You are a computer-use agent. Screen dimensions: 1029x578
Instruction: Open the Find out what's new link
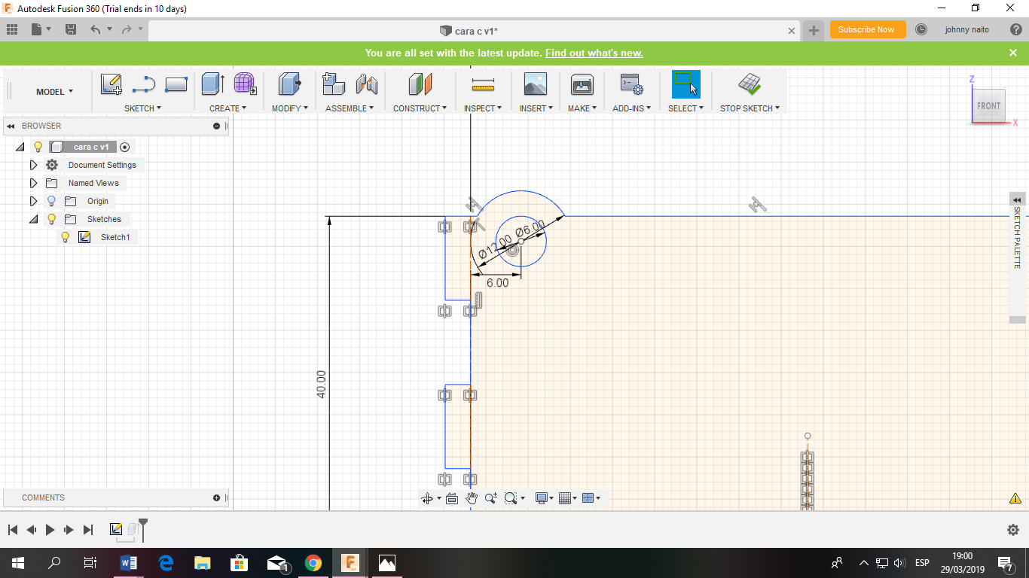[594, 53]
